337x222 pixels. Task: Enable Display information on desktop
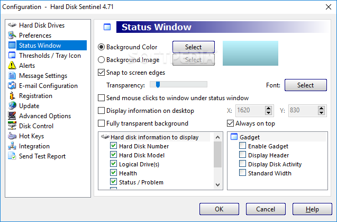(101, 110)
